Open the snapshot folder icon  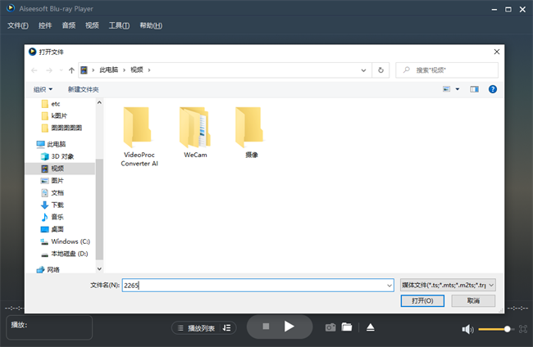coord(347,327)
